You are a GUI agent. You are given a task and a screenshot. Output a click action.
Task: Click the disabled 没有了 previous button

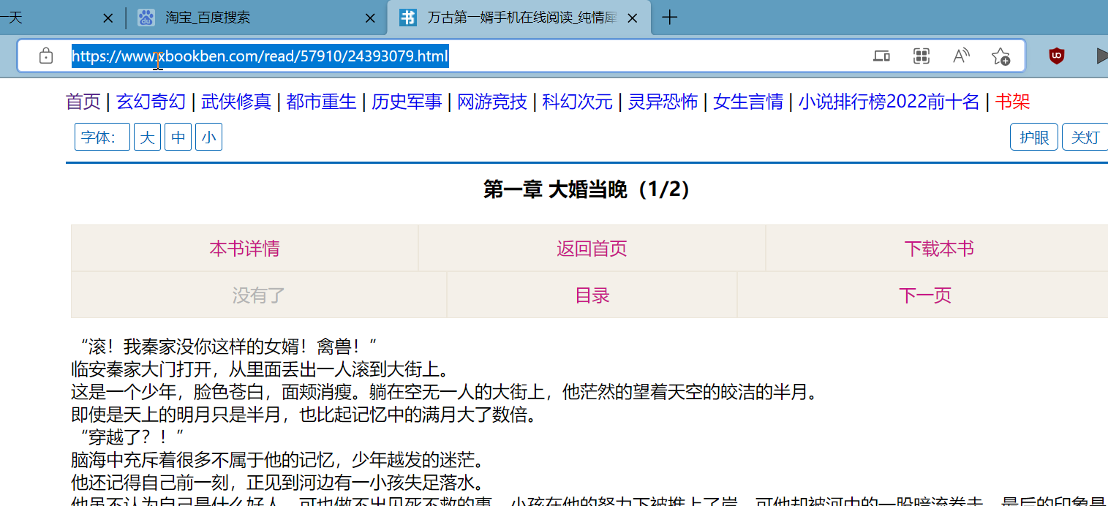click(259, 295)
